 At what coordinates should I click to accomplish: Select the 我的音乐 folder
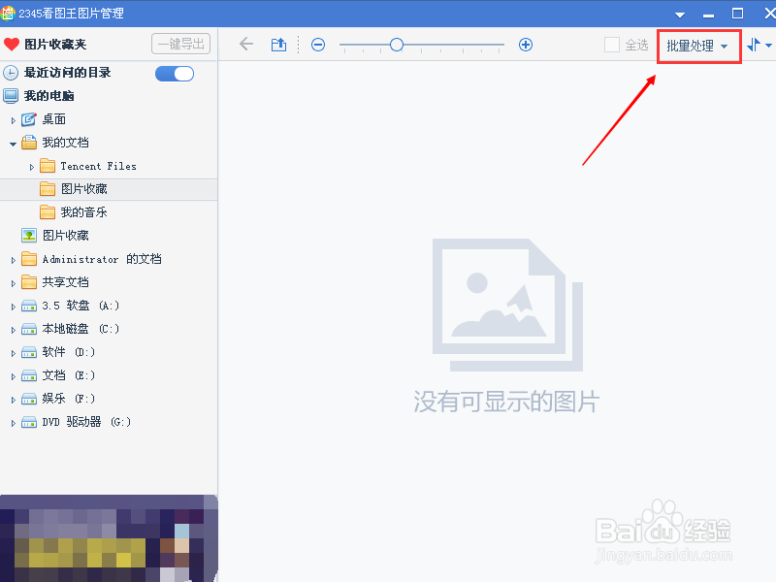click(83, 212)
